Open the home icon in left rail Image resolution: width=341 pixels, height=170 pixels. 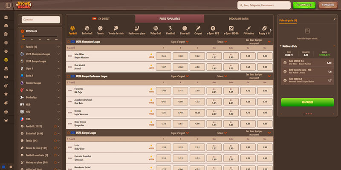click(6, 25)
